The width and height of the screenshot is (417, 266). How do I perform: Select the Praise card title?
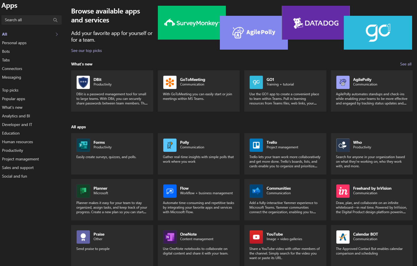[x=99, y=234]
